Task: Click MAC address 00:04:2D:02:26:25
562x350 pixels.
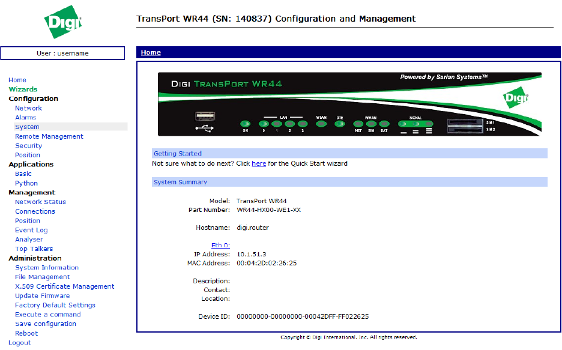Action: (x=267, y=264)
